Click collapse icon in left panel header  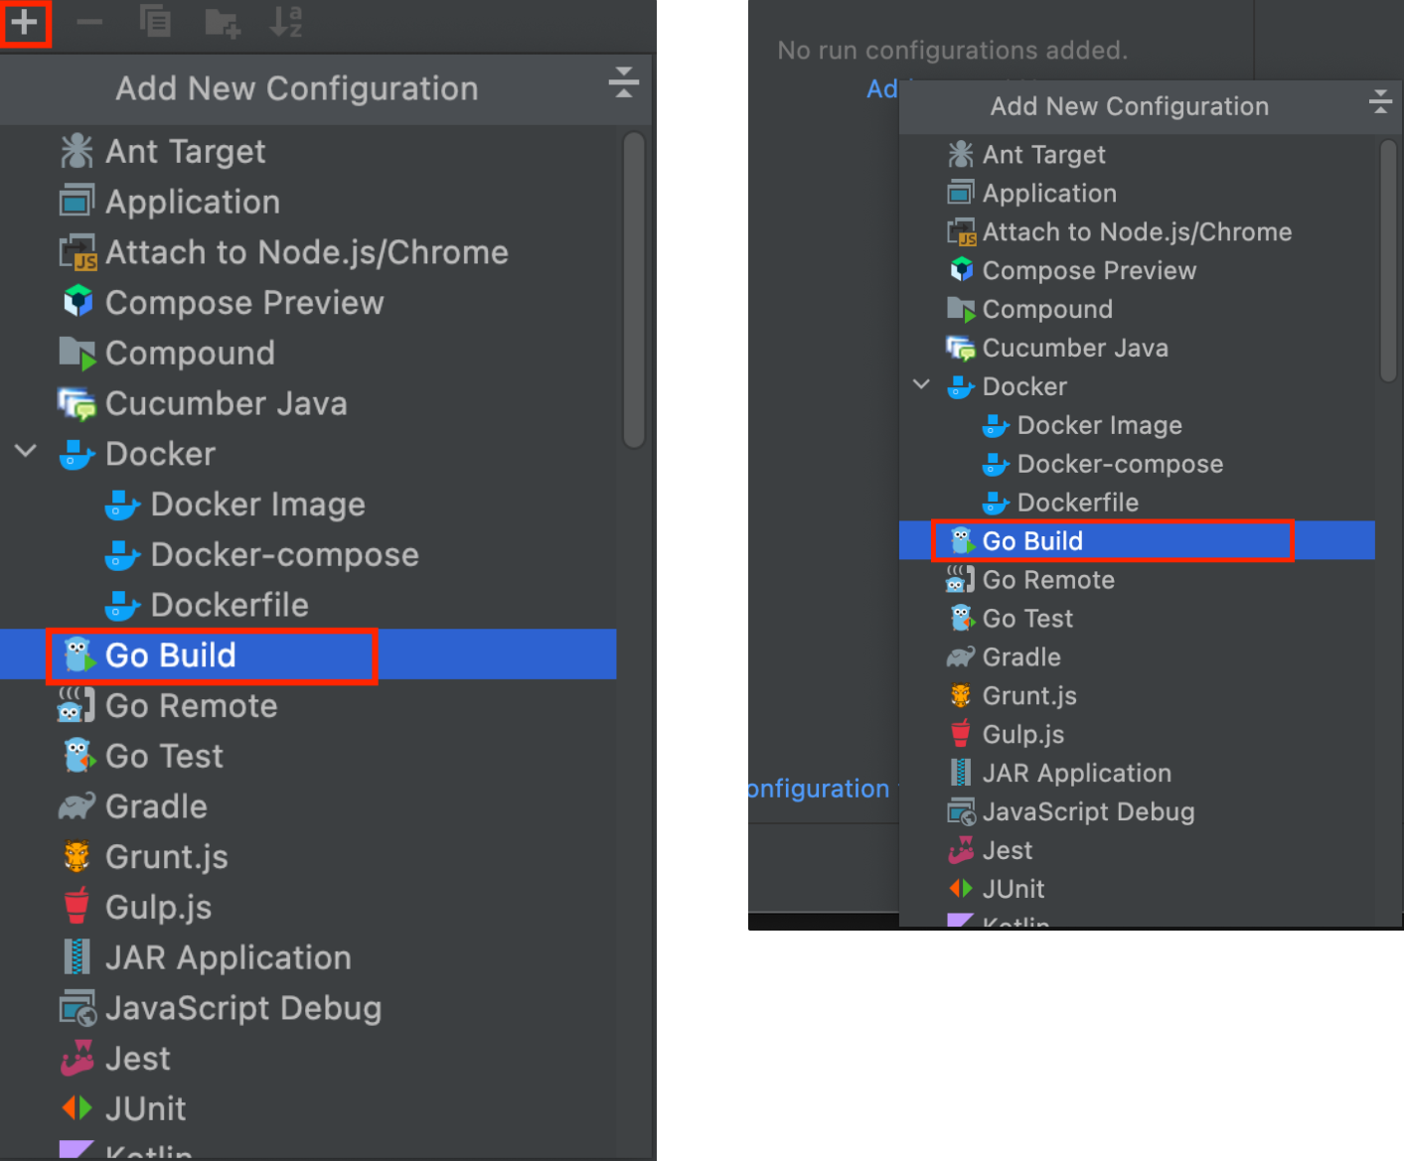(624, 82)
